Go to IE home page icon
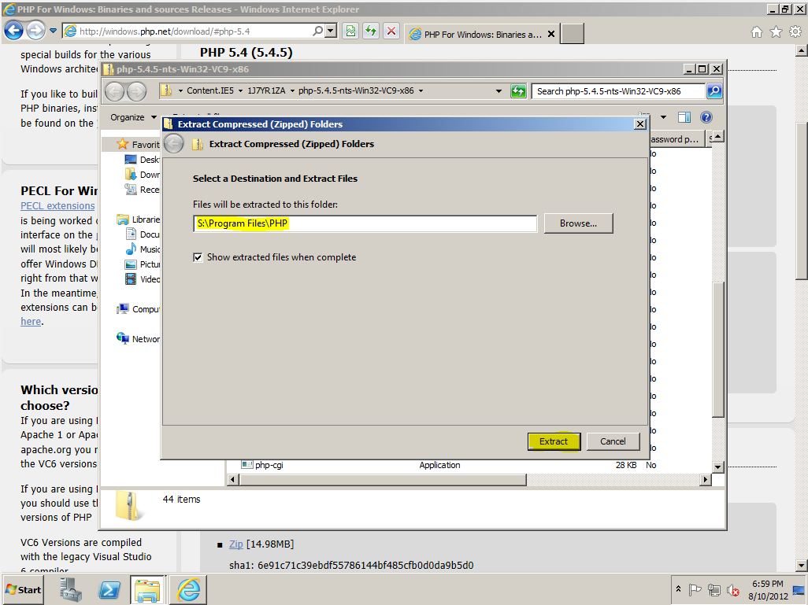 [757, 32]
